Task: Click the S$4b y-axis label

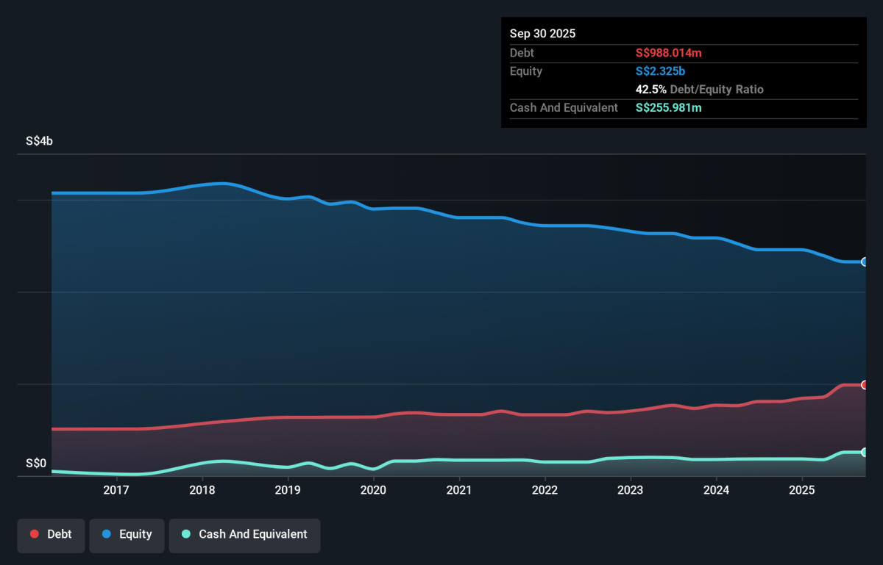Action: 39,141
